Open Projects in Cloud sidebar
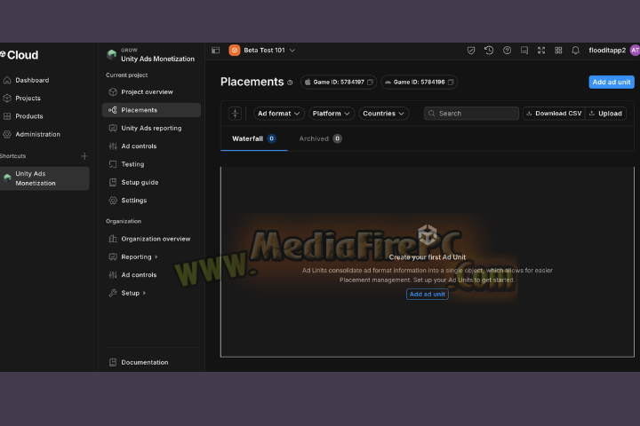Viewport: 640px width, 426px height. (x=28, y=99)
